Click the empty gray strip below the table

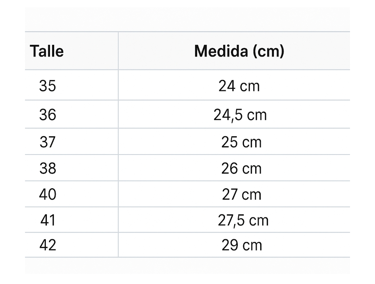[x=187, y=266]
